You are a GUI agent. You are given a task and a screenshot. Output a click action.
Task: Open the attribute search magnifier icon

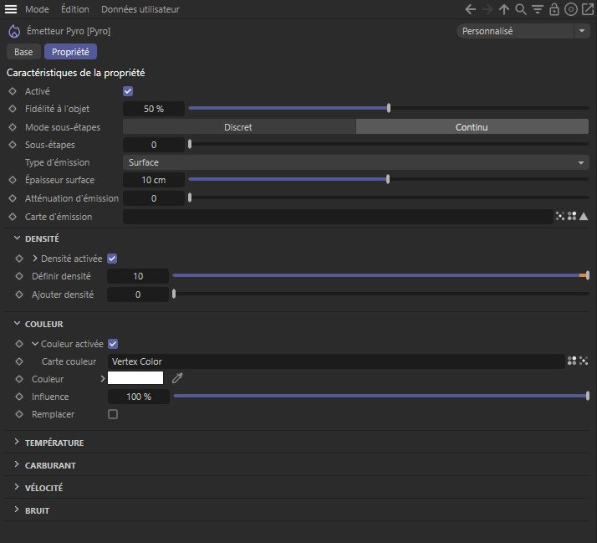point(521,9)
